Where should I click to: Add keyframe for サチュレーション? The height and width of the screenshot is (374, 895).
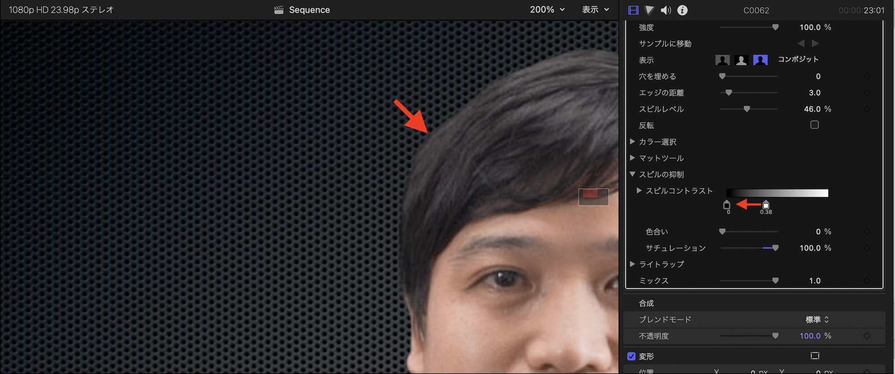pos(867,248)
